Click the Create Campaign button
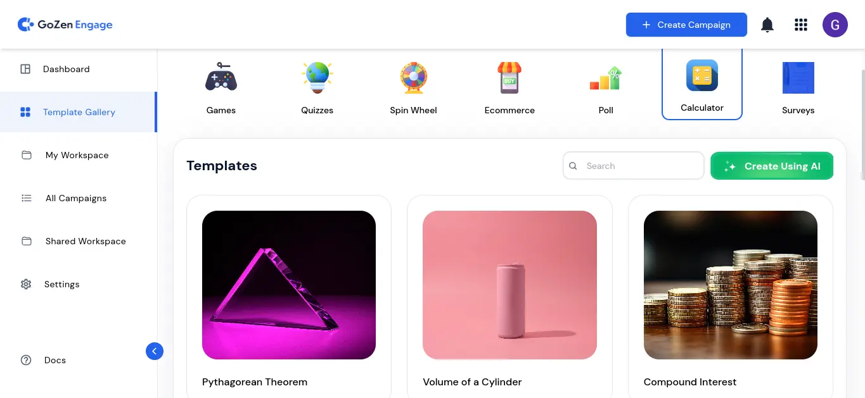Viewport: 865px width, 398px height. (686, 25)
